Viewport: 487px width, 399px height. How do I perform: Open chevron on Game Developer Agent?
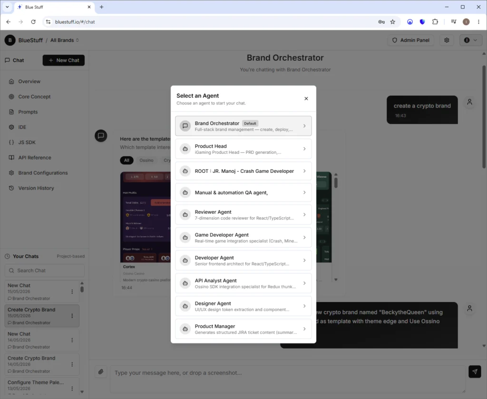coord(304,237)
